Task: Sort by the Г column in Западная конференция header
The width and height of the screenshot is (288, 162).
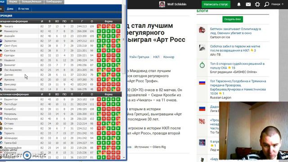Action: click(82, 21)
